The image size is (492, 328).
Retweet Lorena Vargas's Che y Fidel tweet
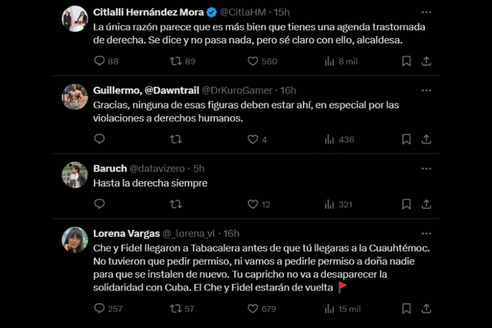pyautogui.click(x=175, y=308)
